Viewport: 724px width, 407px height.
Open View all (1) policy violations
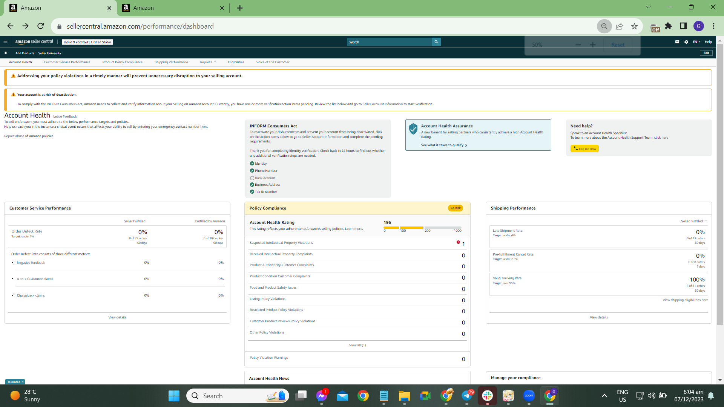coord(357,345)
